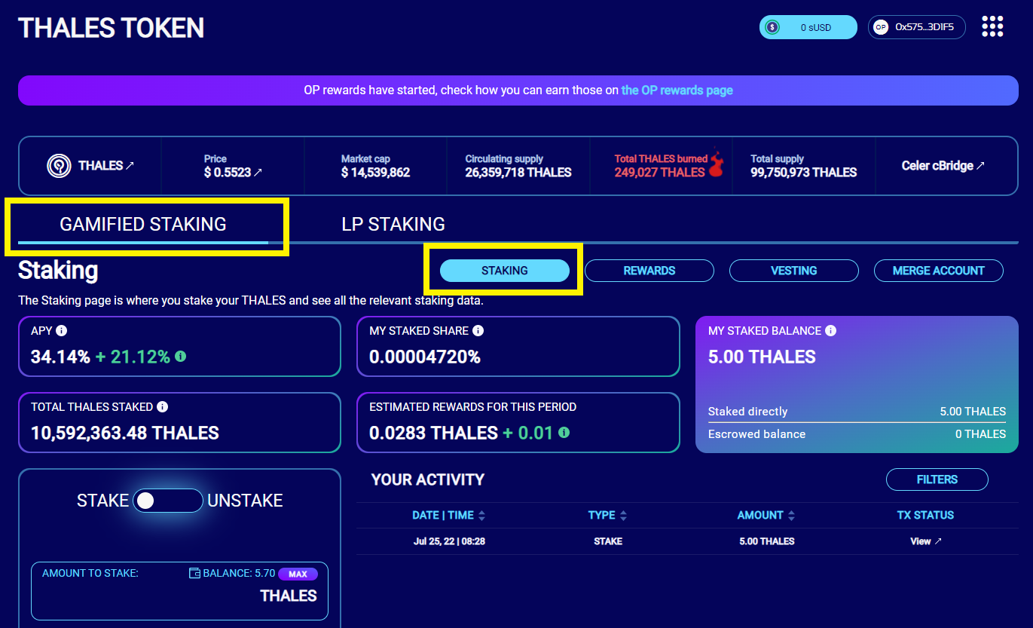The width and height of the screenshot is (1033, 628).
Task: Click the wallet balance icon
Action: (x=194, y=574)
